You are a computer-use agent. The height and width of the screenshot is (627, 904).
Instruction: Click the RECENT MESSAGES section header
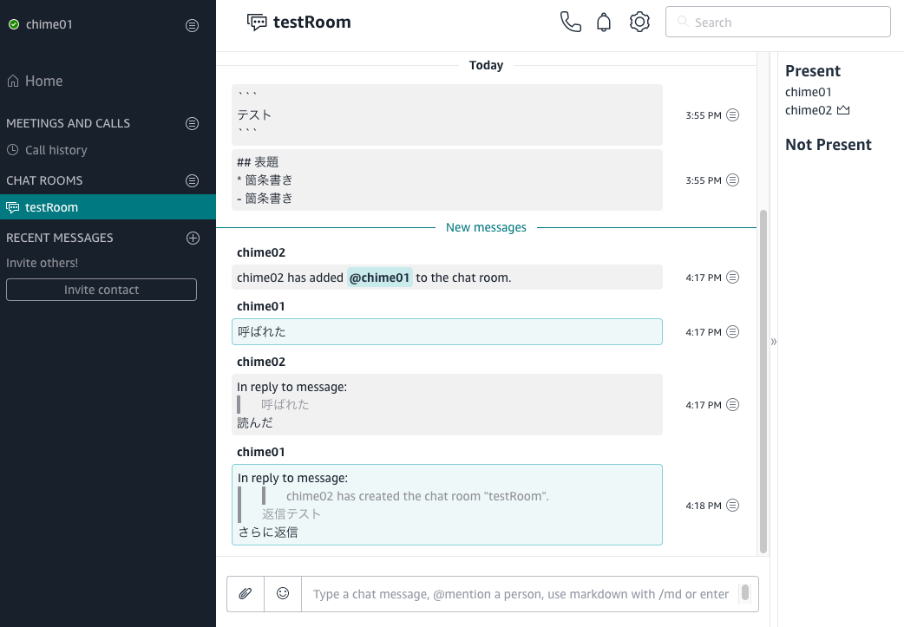coord(59,238)
